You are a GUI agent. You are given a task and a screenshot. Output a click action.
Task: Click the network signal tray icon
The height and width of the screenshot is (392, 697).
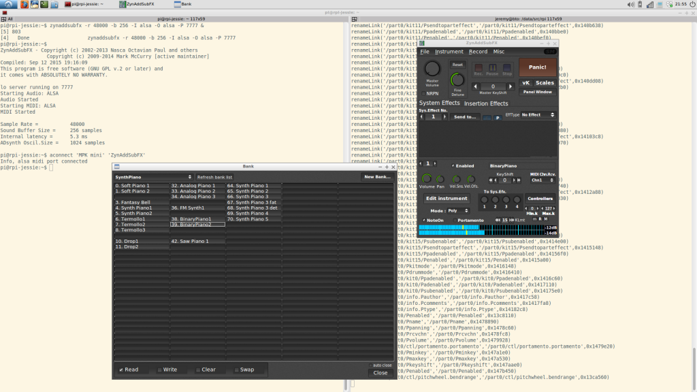(650, 5)
